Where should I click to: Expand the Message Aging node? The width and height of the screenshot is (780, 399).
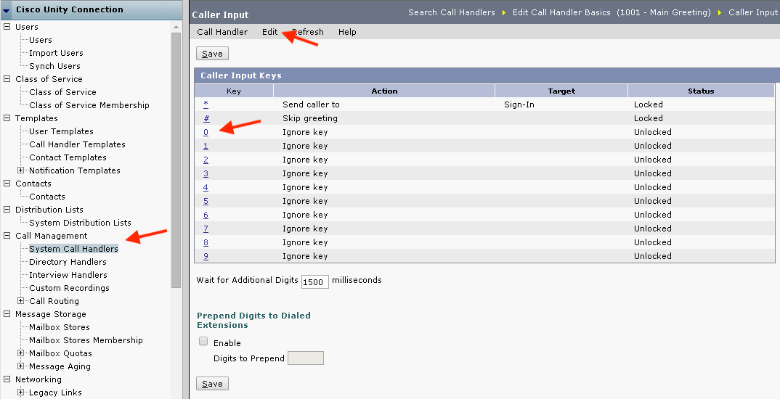coord(21,366)
